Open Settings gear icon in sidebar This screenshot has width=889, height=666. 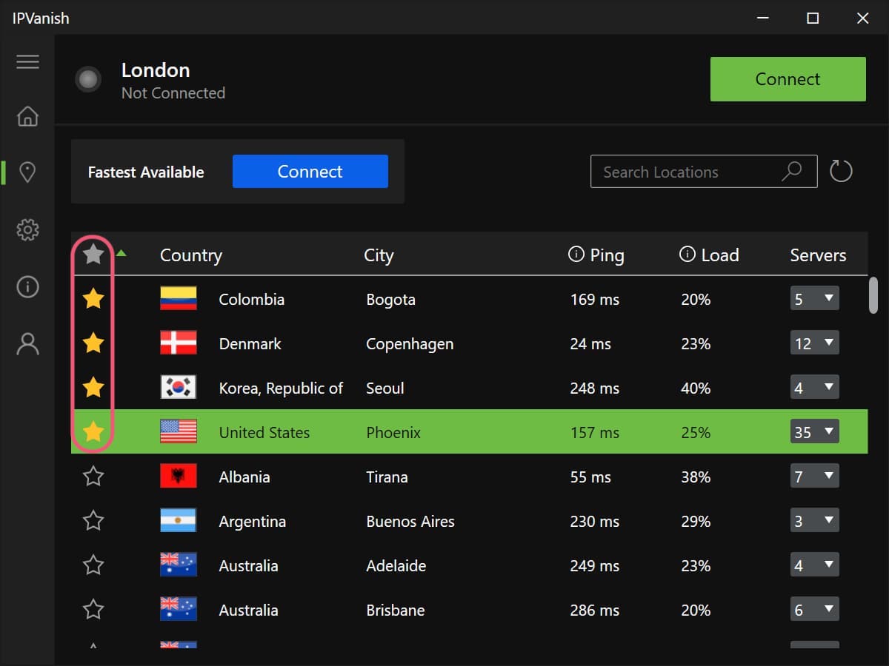tap(27, 229)
